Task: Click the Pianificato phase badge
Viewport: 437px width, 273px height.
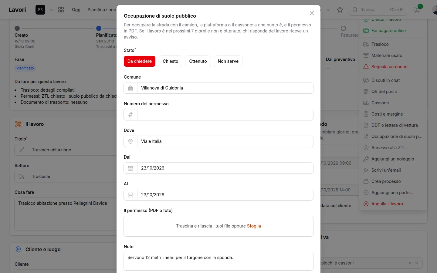Action: pyautogui.click(x=25, y=68)
